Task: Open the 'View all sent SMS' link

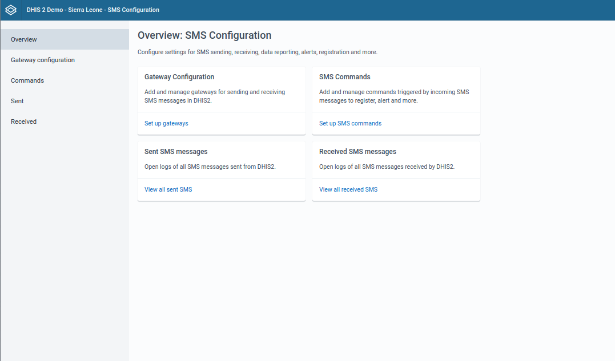Action: pos(168,189)
